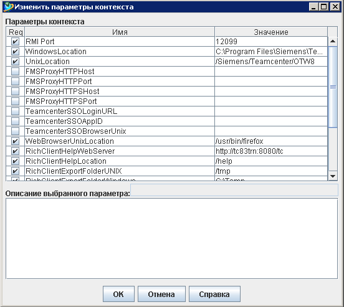The image size is (344, 307).
Task: Click the vertical scrollbar thumb
Action: click(333, 87)
